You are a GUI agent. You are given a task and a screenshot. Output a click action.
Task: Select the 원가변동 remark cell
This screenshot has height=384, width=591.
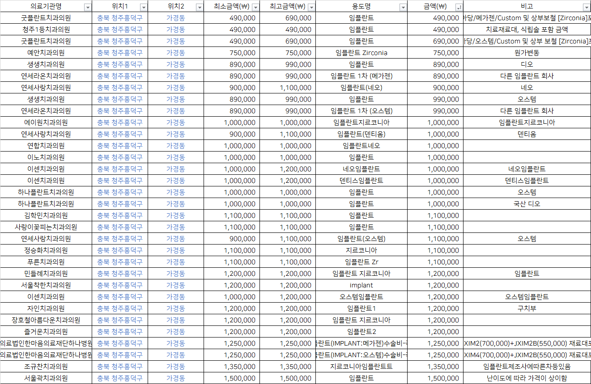click(x=527, y=53)
